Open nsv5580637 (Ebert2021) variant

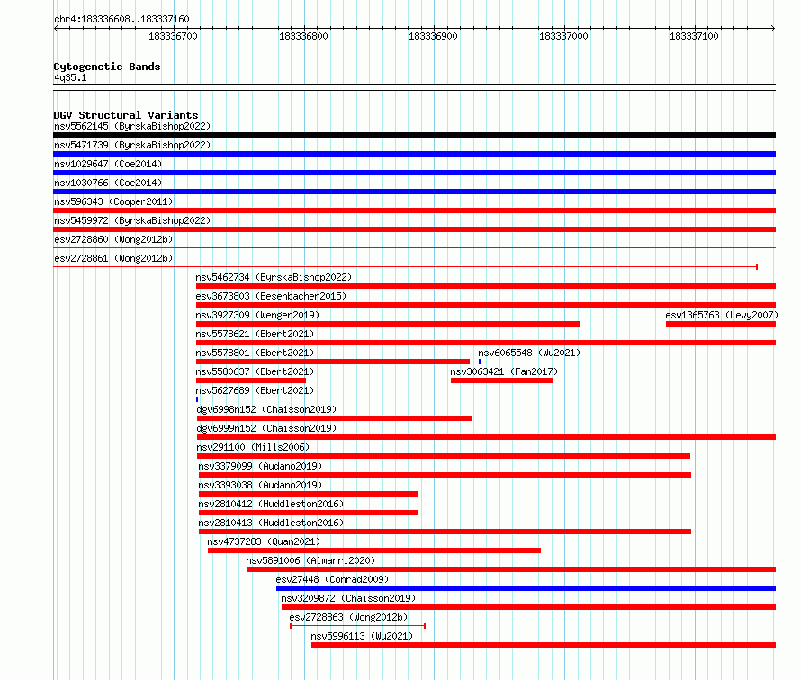[255, 371]
